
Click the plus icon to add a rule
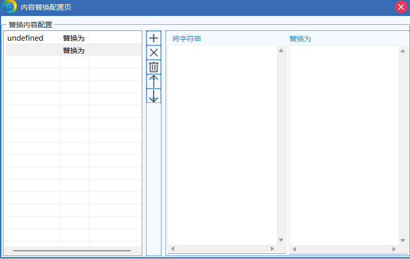point(154,38)
